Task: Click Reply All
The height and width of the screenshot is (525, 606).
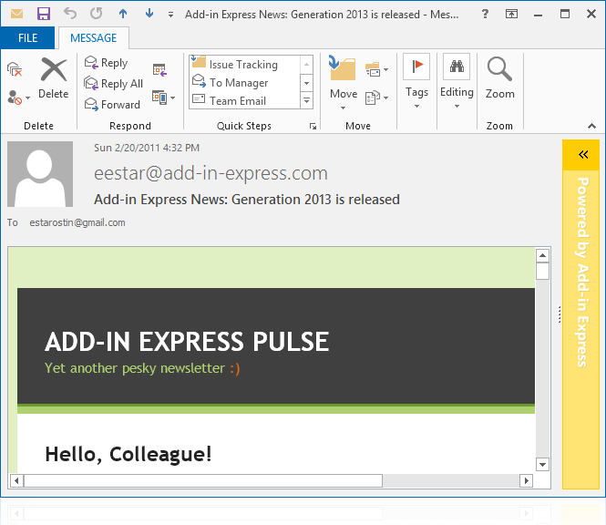Action: (x=114, y=84)
